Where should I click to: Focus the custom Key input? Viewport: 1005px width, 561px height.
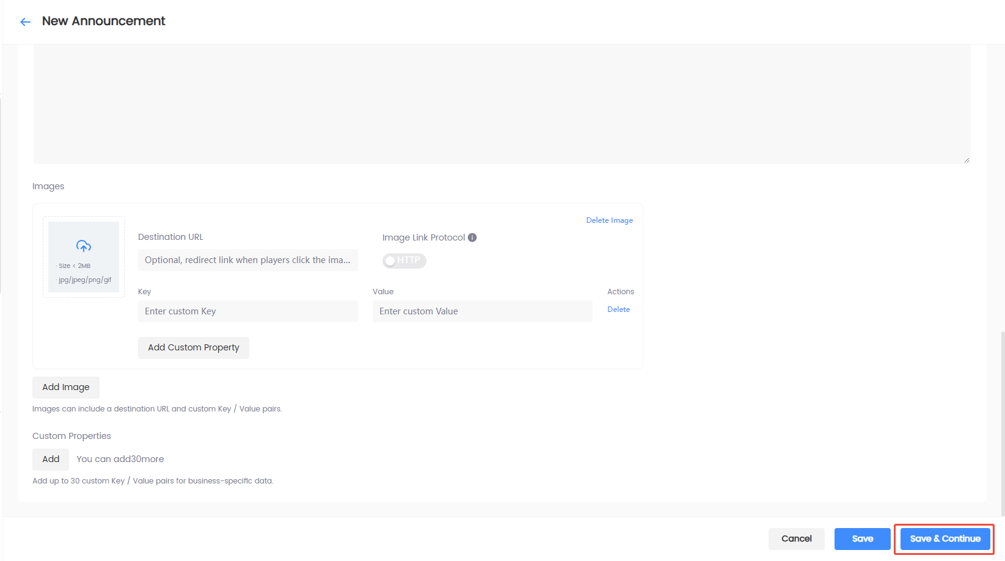pos(248,311)
